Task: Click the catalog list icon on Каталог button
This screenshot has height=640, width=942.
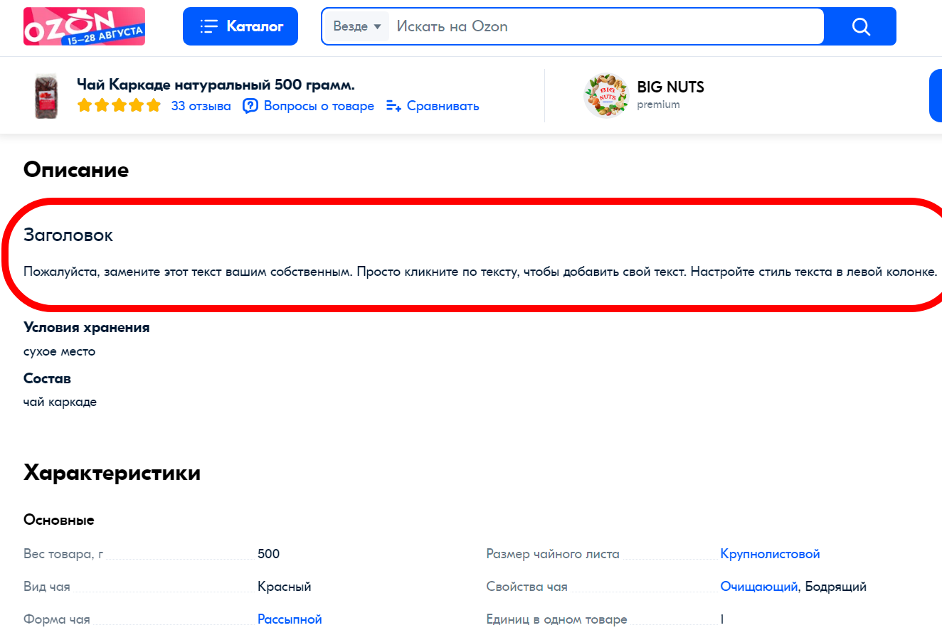Action: 208,26
